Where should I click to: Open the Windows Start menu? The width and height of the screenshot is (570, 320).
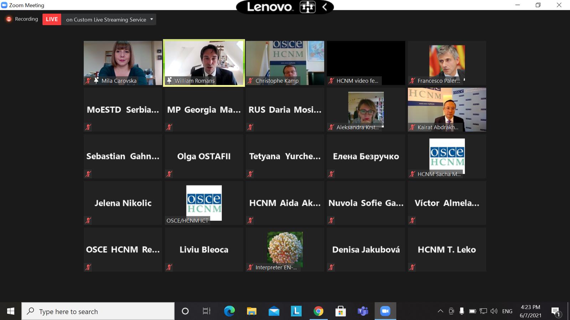(11, 311)
